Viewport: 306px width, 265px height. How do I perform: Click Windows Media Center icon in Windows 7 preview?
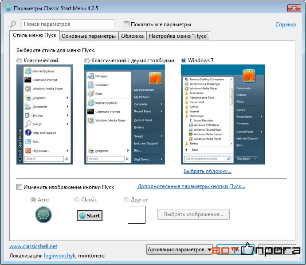click(191, 134)
